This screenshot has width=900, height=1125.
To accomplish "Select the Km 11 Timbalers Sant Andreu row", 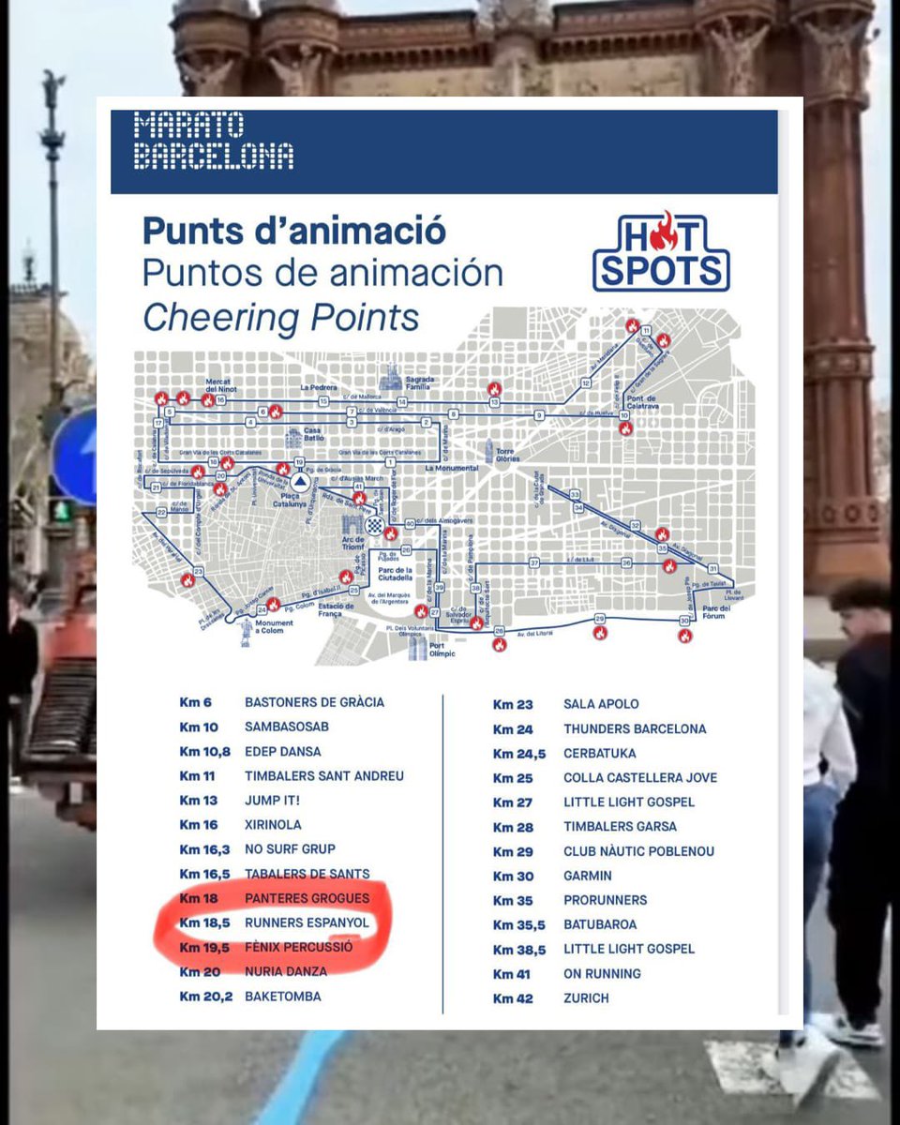I will [x=291, y=775].
